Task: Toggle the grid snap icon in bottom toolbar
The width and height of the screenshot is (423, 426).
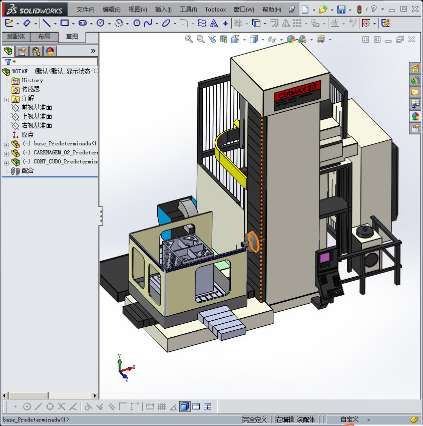Action: click(x=162, y=407)
